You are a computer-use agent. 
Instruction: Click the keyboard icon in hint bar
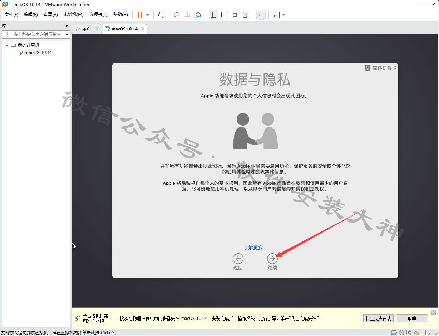[78, 318]
